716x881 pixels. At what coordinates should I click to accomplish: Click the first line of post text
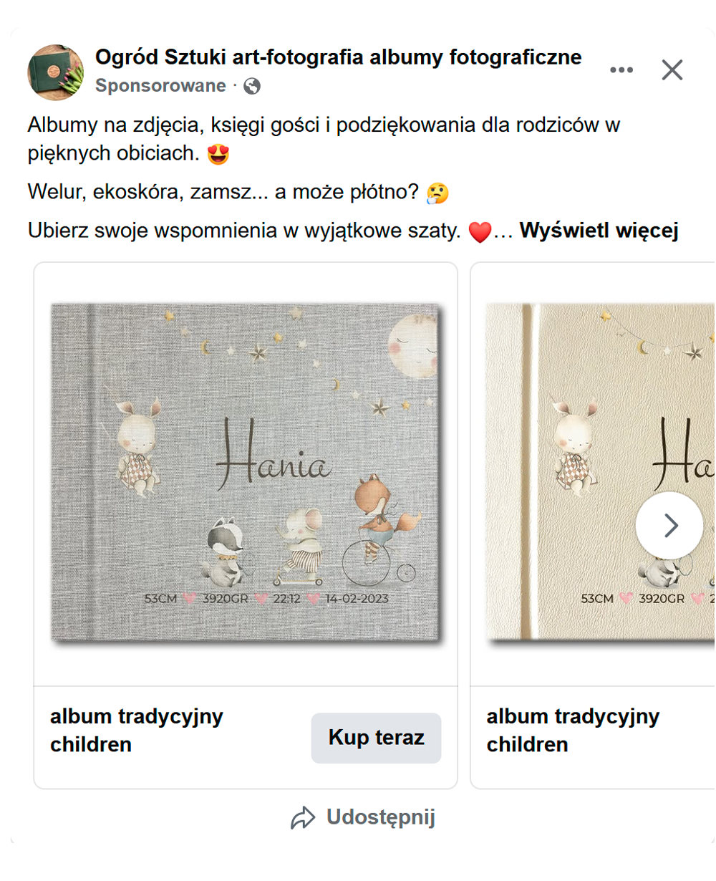click(x=324, y=125)
